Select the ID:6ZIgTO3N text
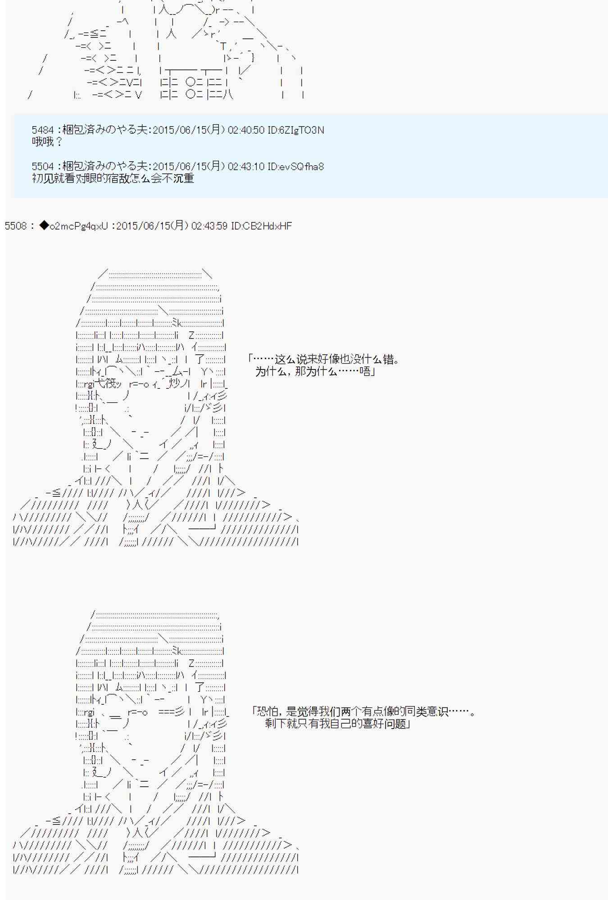The width and height of the screenshot is (608, 900). pyautogui.click(x=295, y=130)
